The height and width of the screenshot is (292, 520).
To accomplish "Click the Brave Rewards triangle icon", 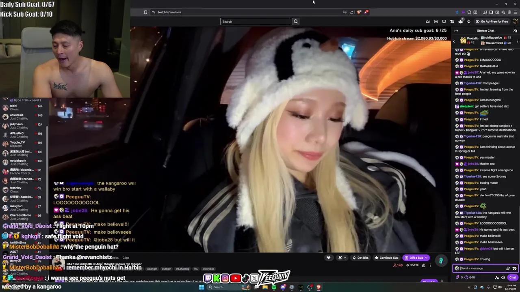I will pyautogui.click(x=366, y=12).
